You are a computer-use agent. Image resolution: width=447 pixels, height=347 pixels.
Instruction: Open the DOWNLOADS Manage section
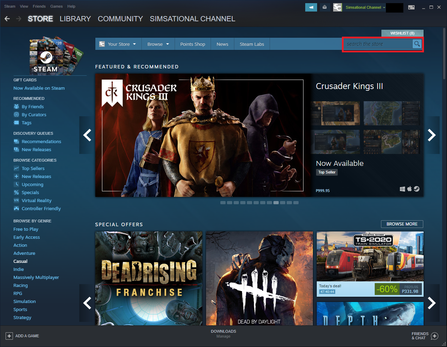click(223, 334)
